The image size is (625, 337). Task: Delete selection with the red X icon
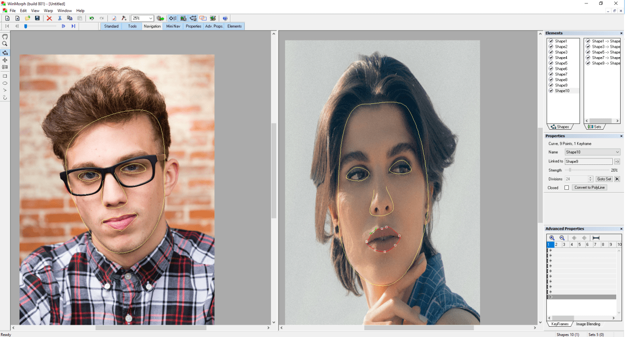point(49,18)
